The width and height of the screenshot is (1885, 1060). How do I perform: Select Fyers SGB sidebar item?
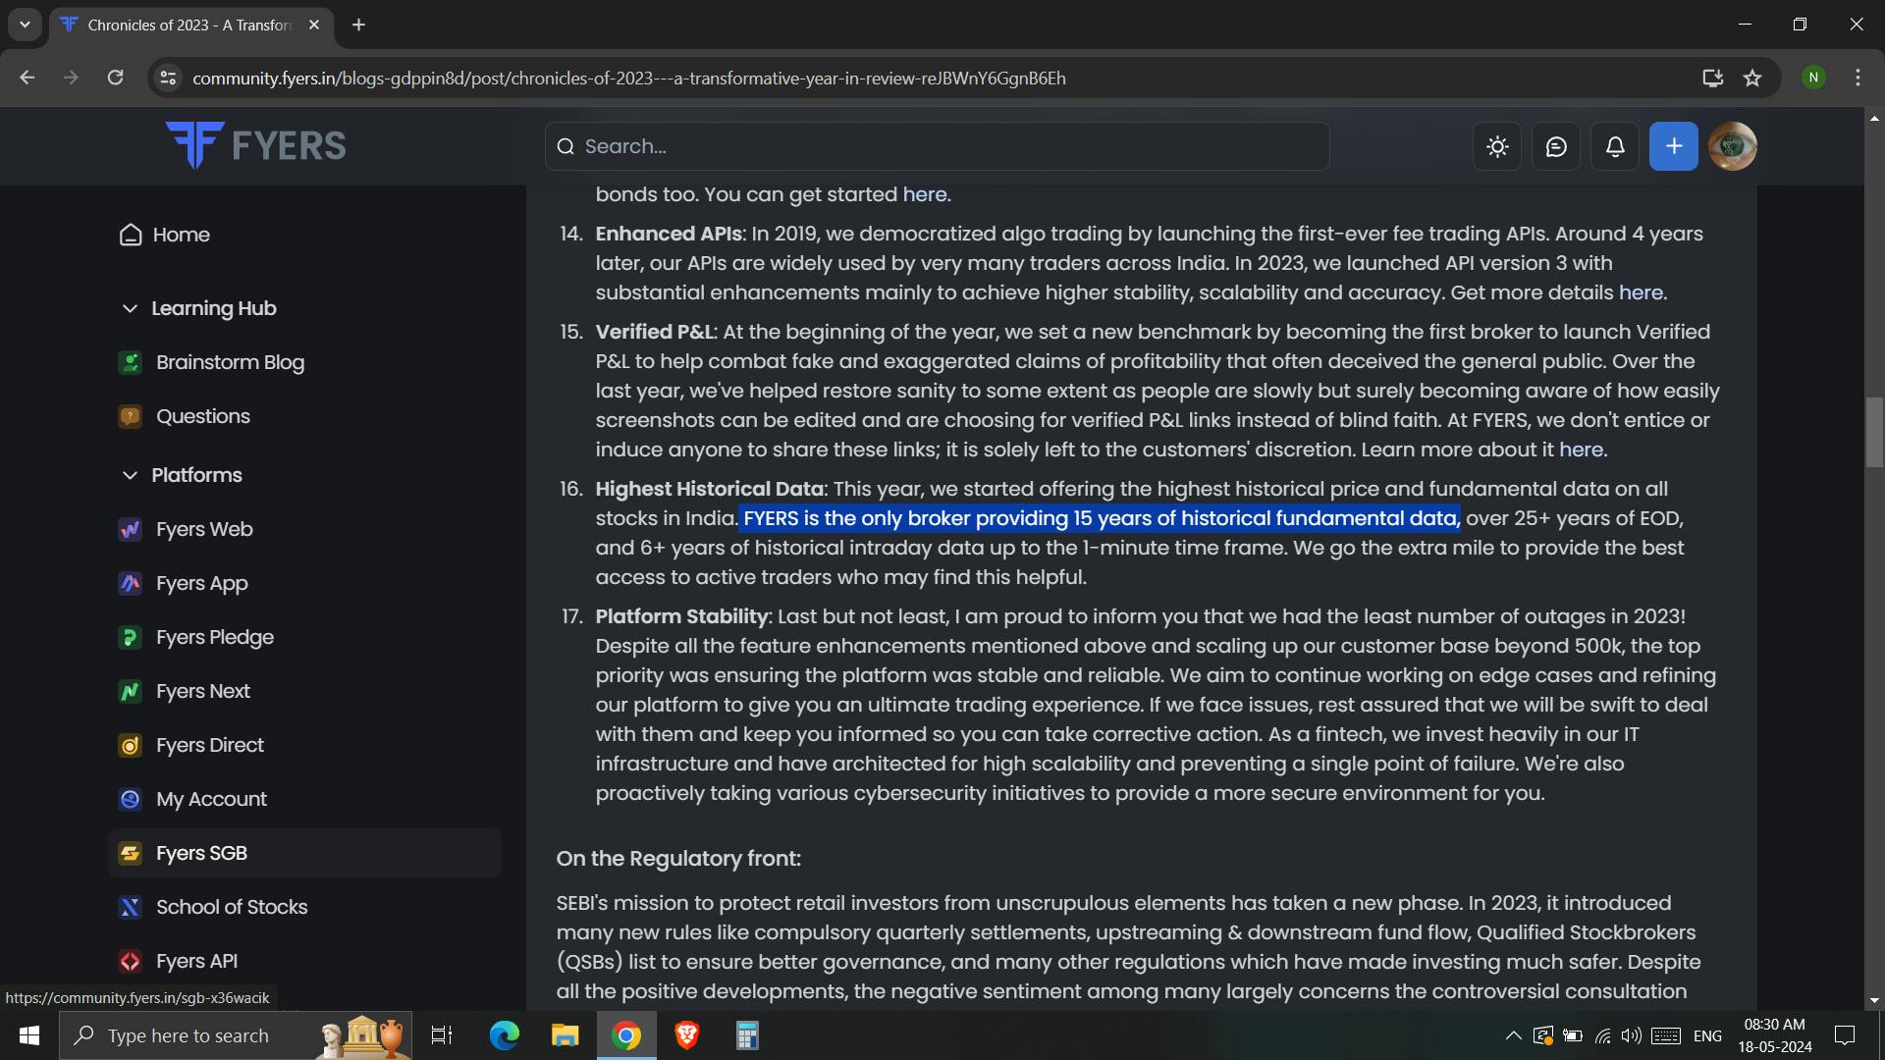pos(201,853)
